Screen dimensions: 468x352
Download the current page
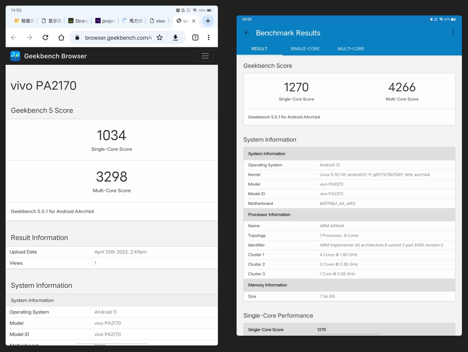point(176,38)
